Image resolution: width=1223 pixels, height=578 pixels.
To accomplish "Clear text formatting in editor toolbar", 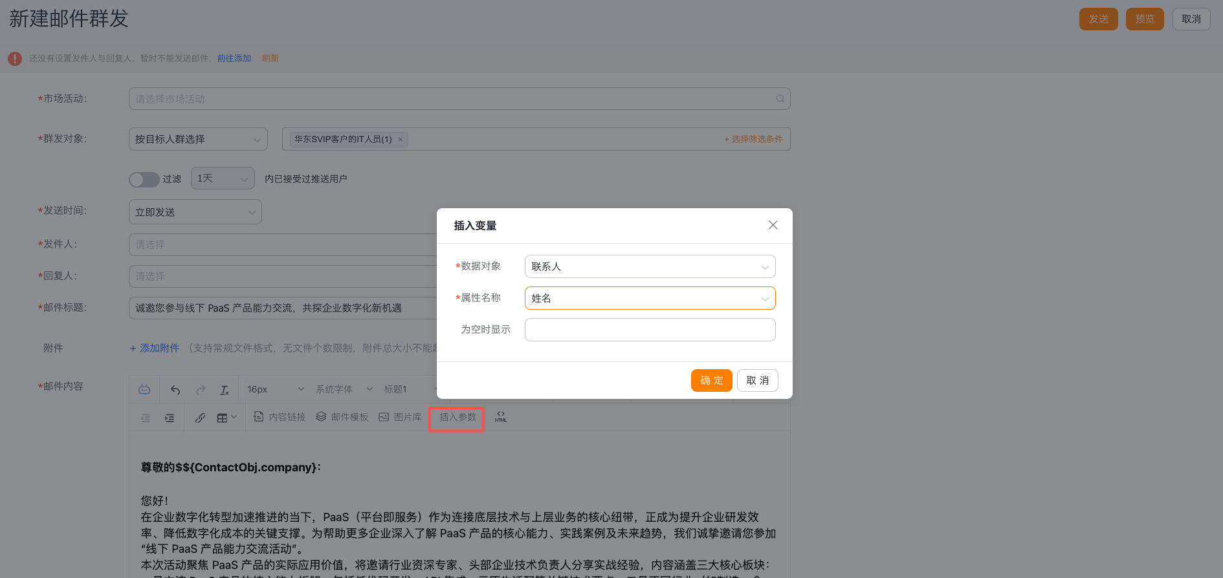I will pyautogui.click(x=225, y=389).
